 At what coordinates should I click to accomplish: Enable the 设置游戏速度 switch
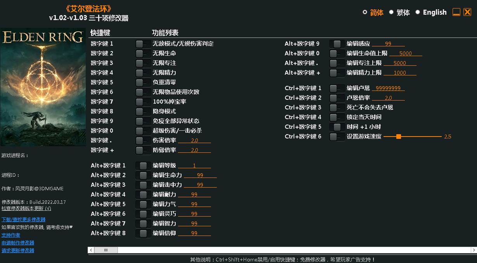click(336, 137)
